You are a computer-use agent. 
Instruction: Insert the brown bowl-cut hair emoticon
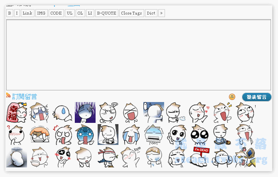(x=153, y=157)
